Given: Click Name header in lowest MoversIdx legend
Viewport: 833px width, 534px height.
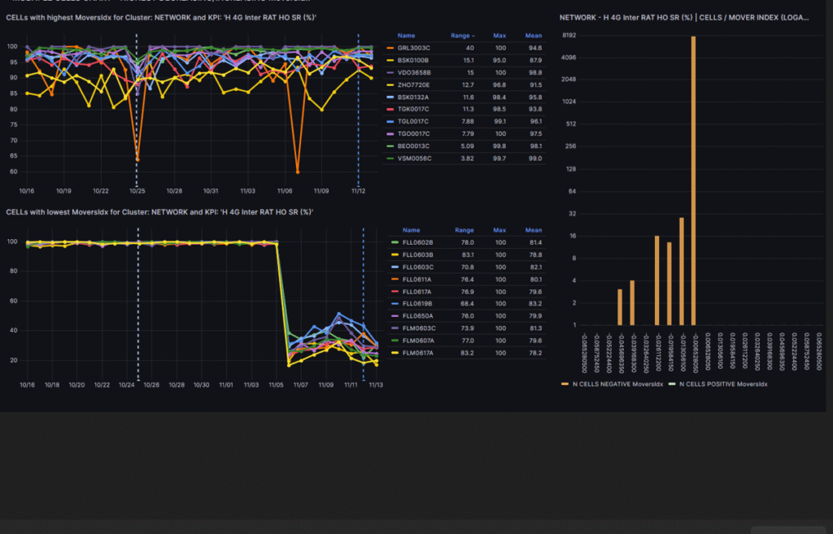Looking at the screenshot, I should tap(412, 230).
